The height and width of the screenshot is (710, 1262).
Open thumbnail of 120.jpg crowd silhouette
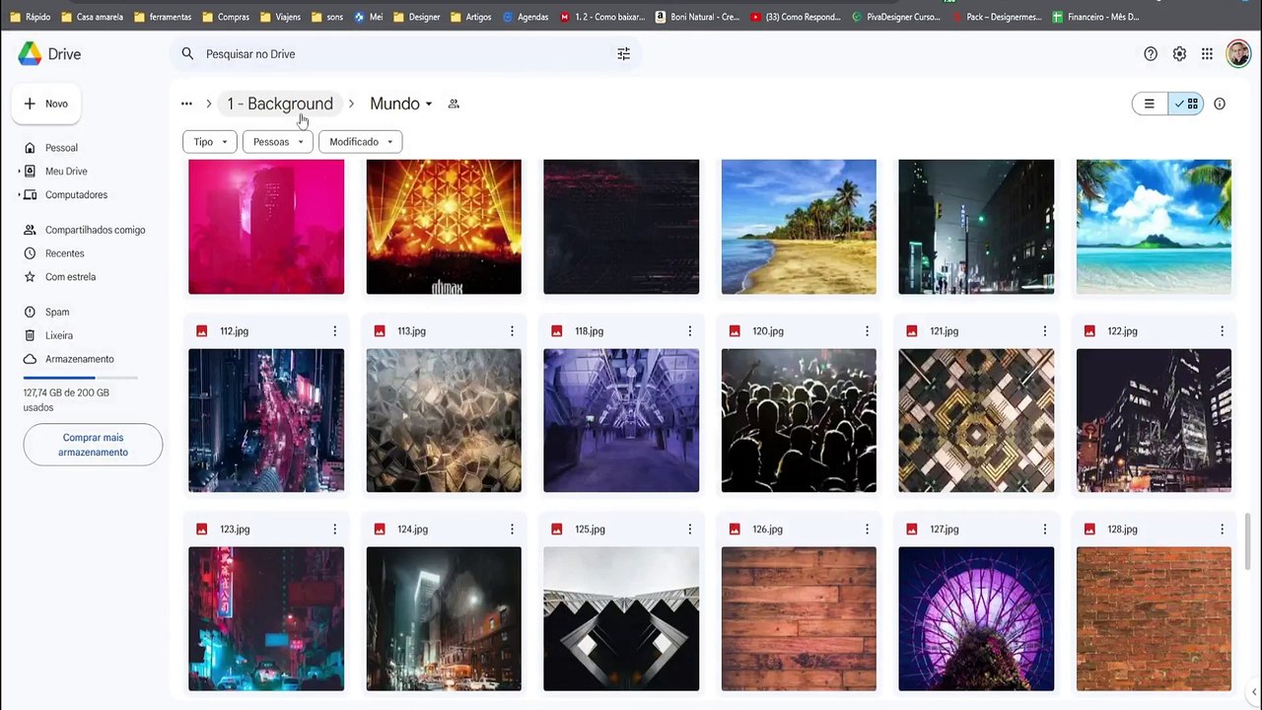pyautogui.click(x=799, y=420)
